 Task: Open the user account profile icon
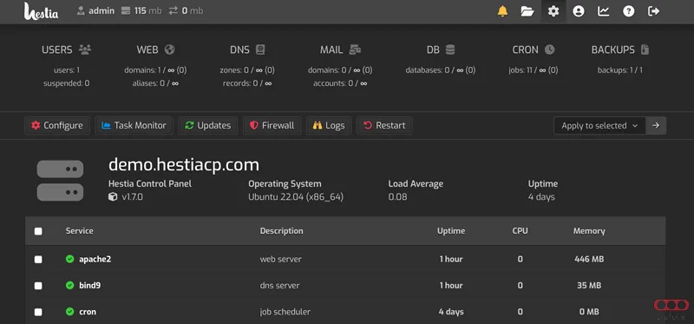[579, 11]
